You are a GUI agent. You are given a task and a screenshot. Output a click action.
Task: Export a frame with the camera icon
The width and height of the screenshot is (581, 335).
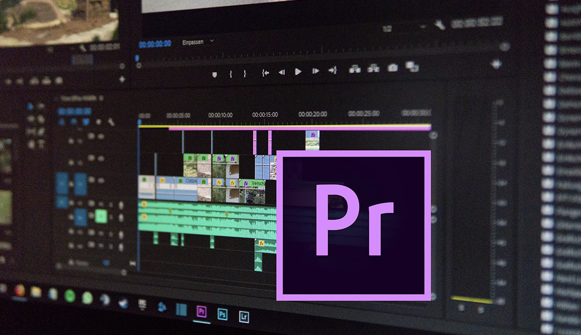click(x=393, y=67)
